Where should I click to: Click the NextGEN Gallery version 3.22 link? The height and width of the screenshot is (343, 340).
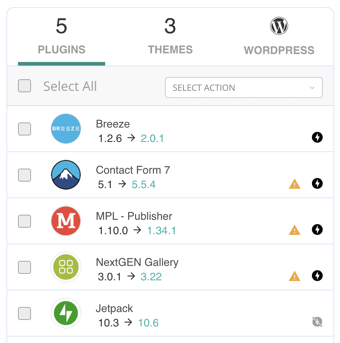[151, 277]
